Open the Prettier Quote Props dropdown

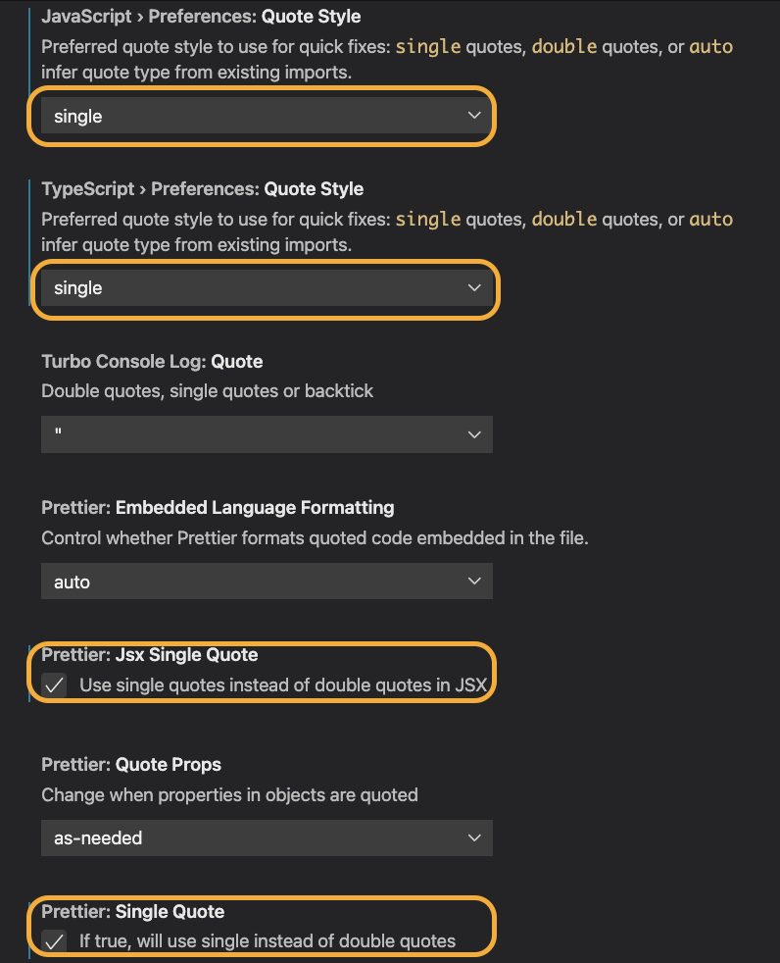pos(267,837)
